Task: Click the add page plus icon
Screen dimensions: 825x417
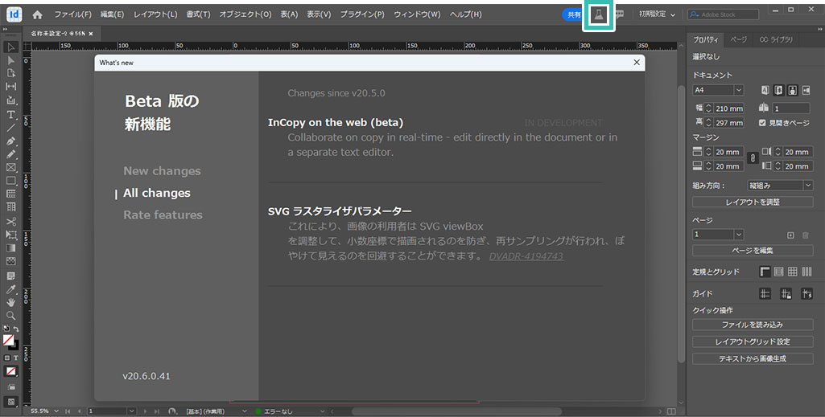Action: 791,235
